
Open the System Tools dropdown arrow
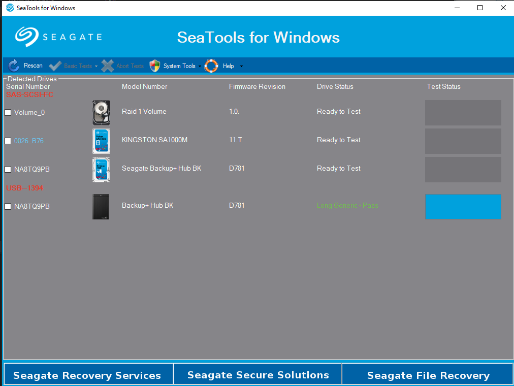pos(200,66)
